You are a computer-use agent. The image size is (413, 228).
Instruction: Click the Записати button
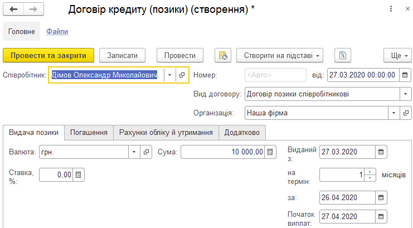[x=122, y=55]
